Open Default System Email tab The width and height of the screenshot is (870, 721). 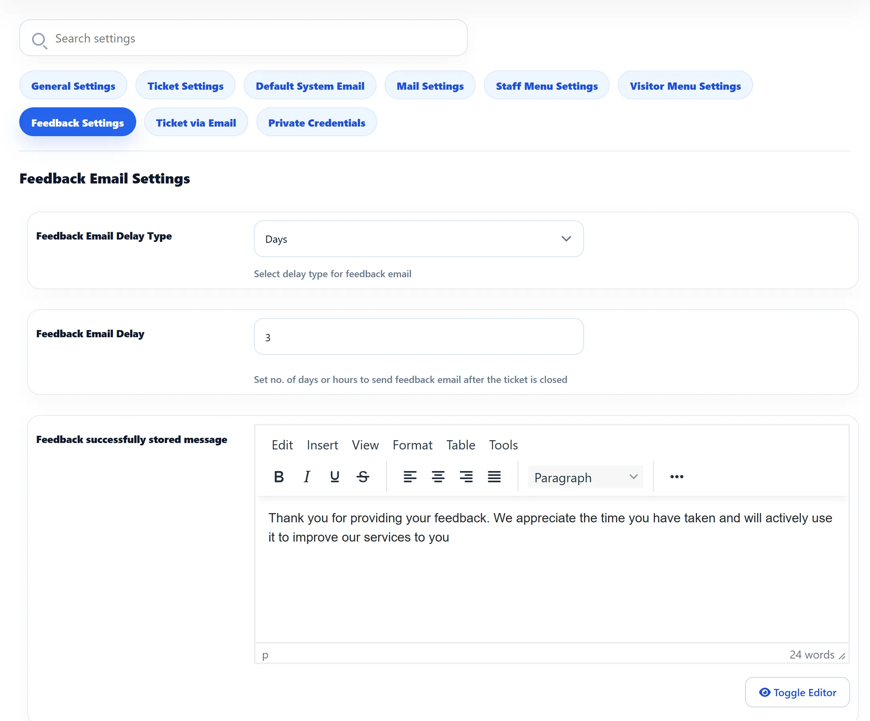click(310, 86)
